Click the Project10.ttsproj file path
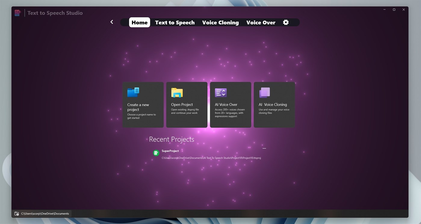The image size is (421, 224). [211, 158]
